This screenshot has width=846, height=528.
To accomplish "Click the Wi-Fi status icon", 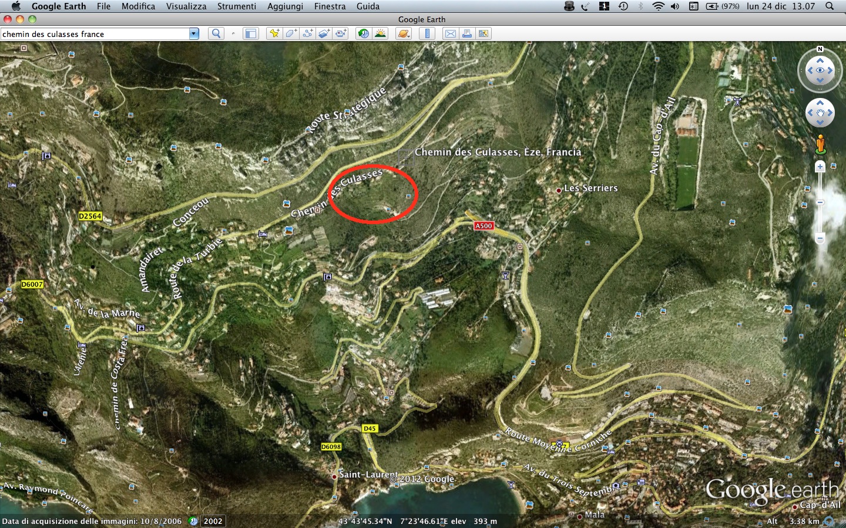I will (x=658, y=6).
